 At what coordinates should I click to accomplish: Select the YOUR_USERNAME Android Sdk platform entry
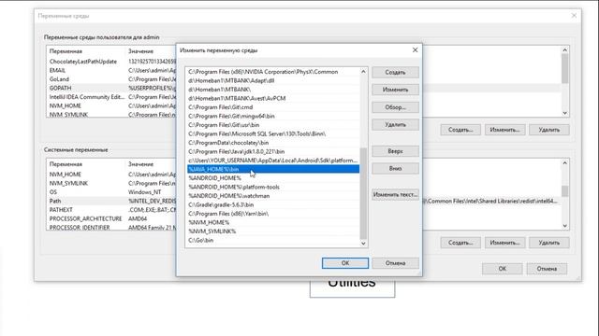click(273, 161)
